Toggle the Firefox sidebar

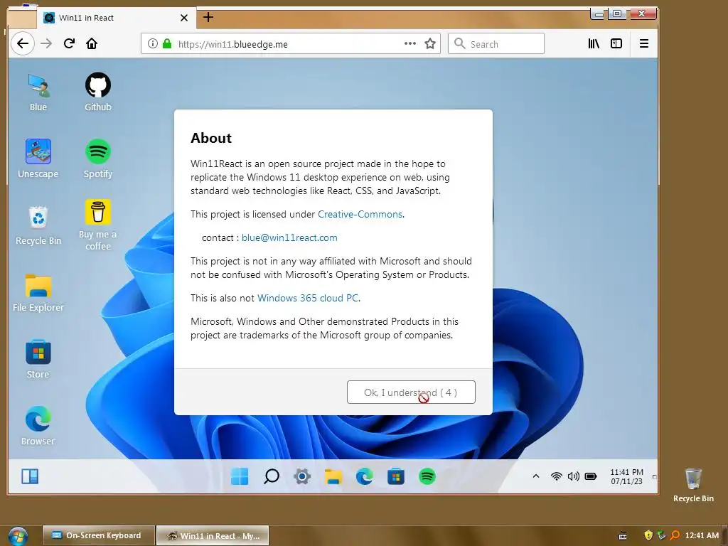[616, 43]
